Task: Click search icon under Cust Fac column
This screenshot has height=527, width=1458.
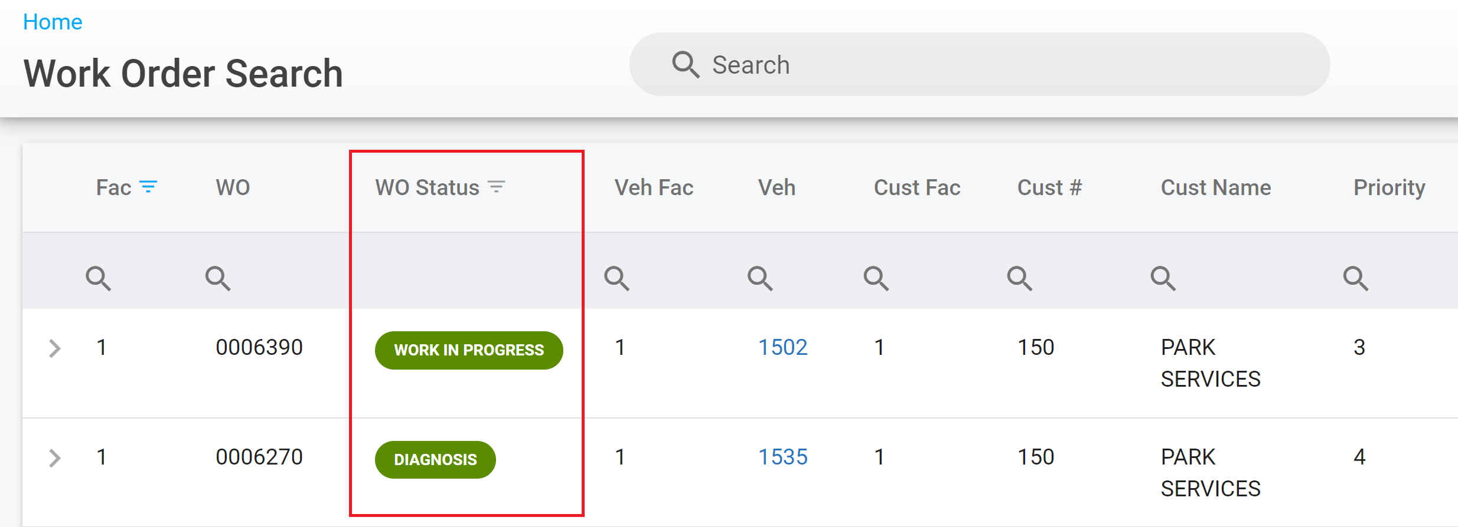Action: pyautogui.click(x=876, y=278)
